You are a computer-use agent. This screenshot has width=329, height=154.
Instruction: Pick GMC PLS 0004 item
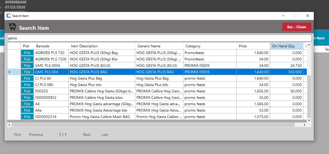tap(27, 66)
